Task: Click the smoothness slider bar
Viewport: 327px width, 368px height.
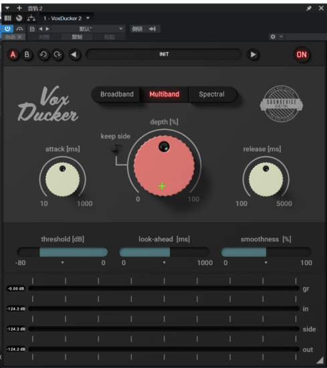Action: click(266, 252)
